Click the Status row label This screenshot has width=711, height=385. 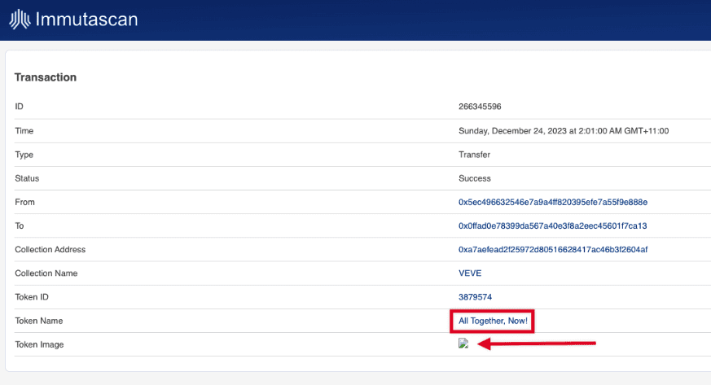click(x=27, y=178)
